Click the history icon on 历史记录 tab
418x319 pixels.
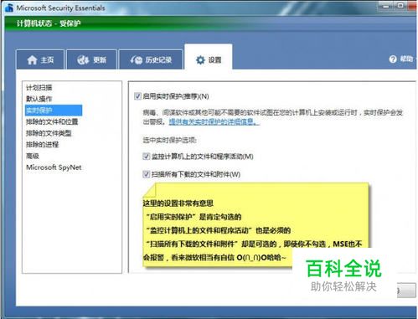click(137, 59)
